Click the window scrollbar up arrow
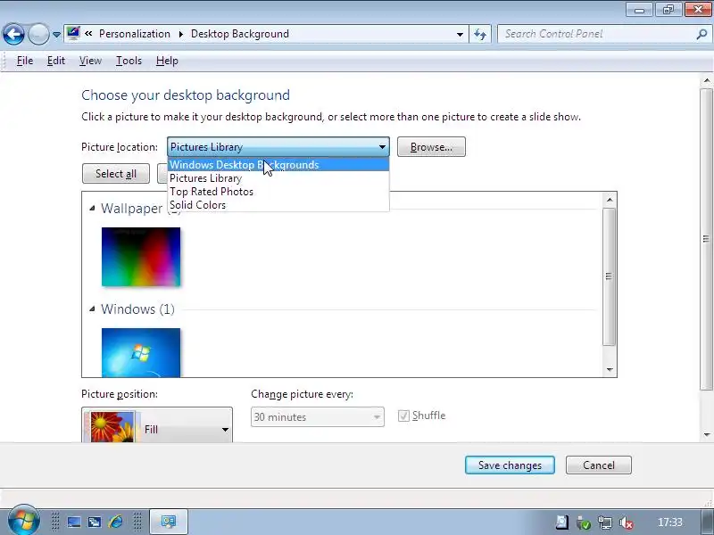This screenshot has width=714, height=535. 707,80
